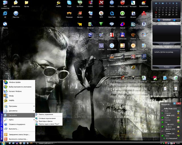
Task: Open the Active Worlds shortcut
Action: tap(112, 47)
